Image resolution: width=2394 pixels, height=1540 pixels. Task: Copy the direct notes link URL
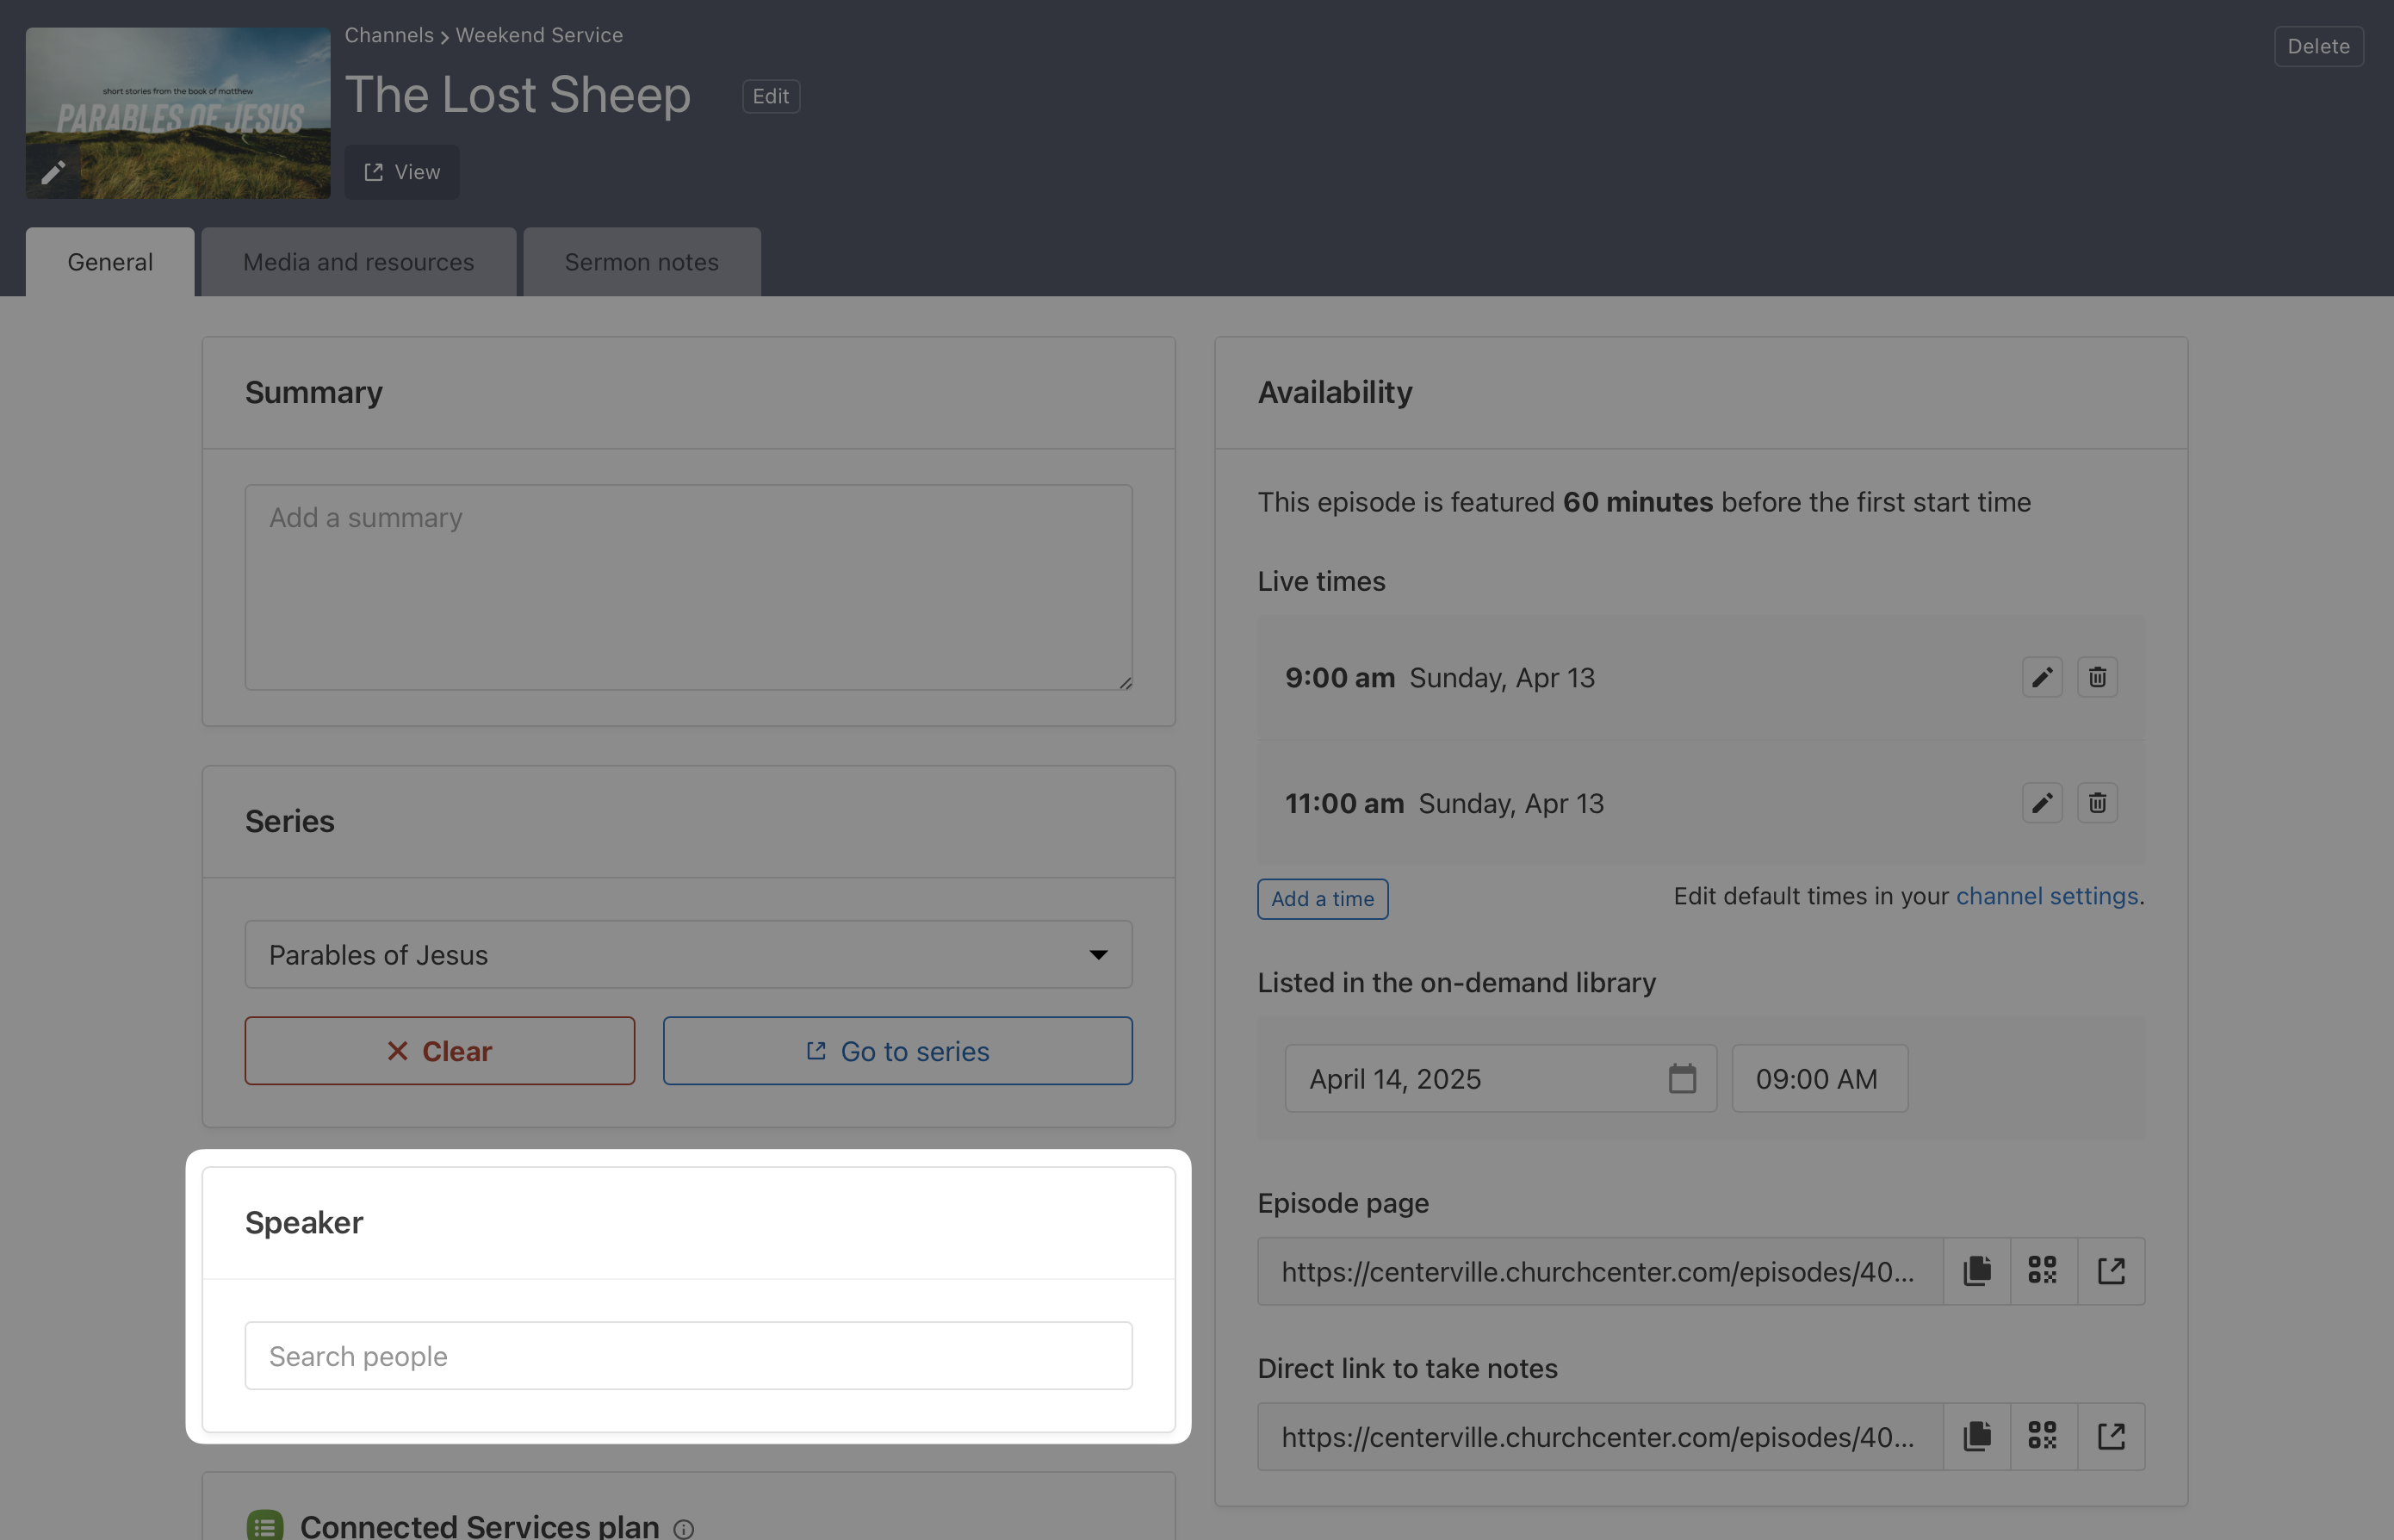click(x=1976, y=1436)
